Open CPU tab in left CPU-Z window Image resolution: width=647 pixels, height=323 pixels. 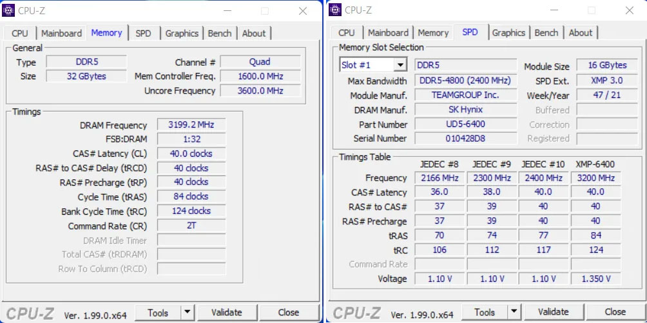20,33
